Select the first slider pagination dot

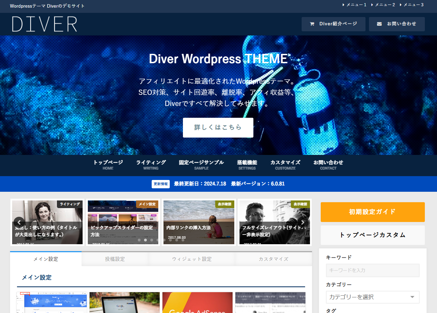click(139, 240)
